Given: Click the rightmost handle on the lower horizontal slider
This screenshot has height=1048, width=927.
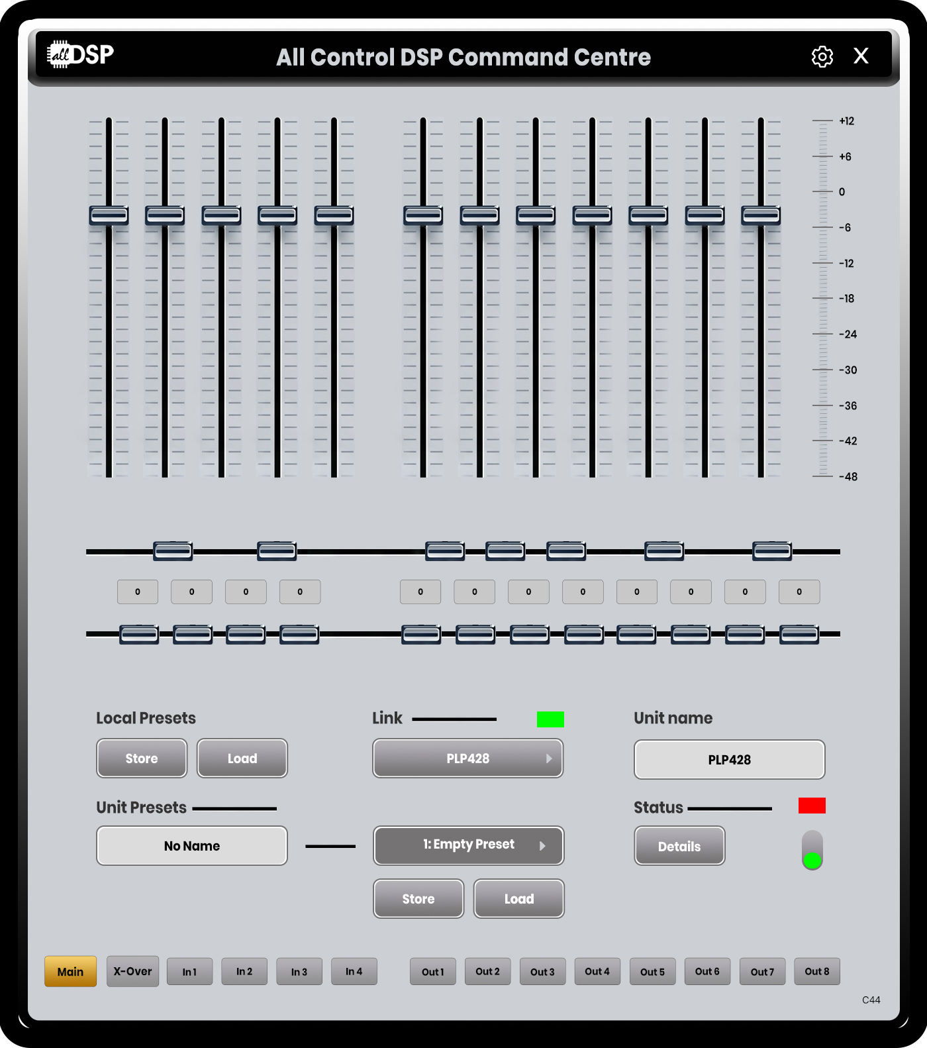Looking at the screenshot, I should pyautogui.click(x=799, y=634).
